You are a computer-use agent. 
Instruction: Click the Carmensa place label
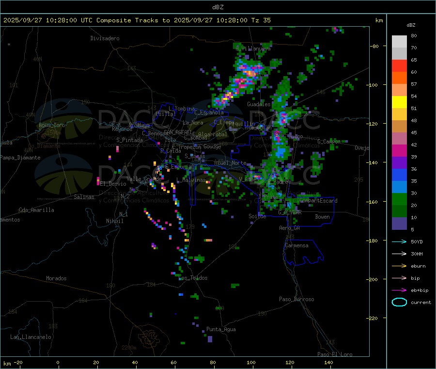[296, 245]
